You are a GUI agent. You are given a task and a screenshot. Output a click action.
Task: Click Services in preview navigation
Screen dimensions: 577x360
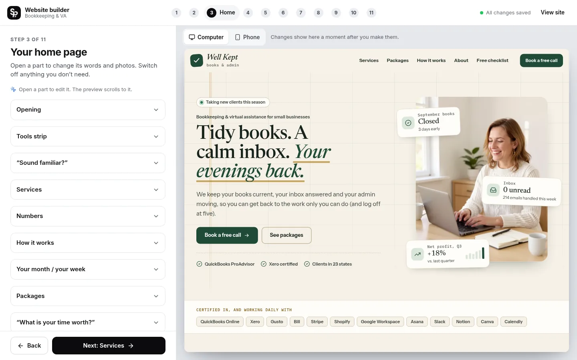click(x=369, y=60)
